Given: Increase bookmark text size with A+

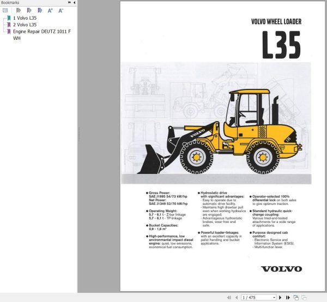Looking at the screenshot, I should [50, 10].
